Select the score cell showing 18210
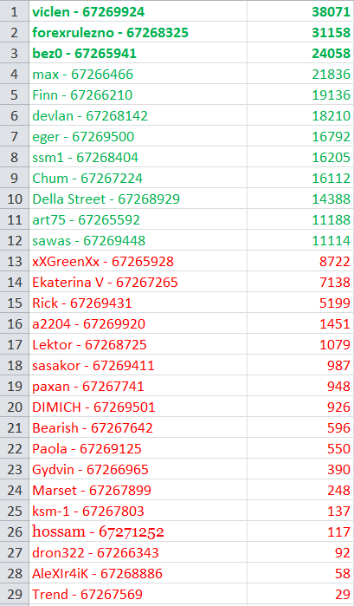354x606 pixels. pos(300,115)
